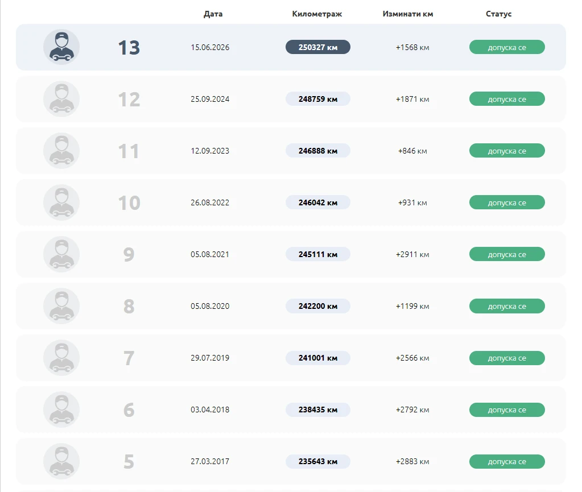The image size is (582, 492).
Task: Click the 'допуска се' status for 03.04.2018
Action: [x=507, y=410]
